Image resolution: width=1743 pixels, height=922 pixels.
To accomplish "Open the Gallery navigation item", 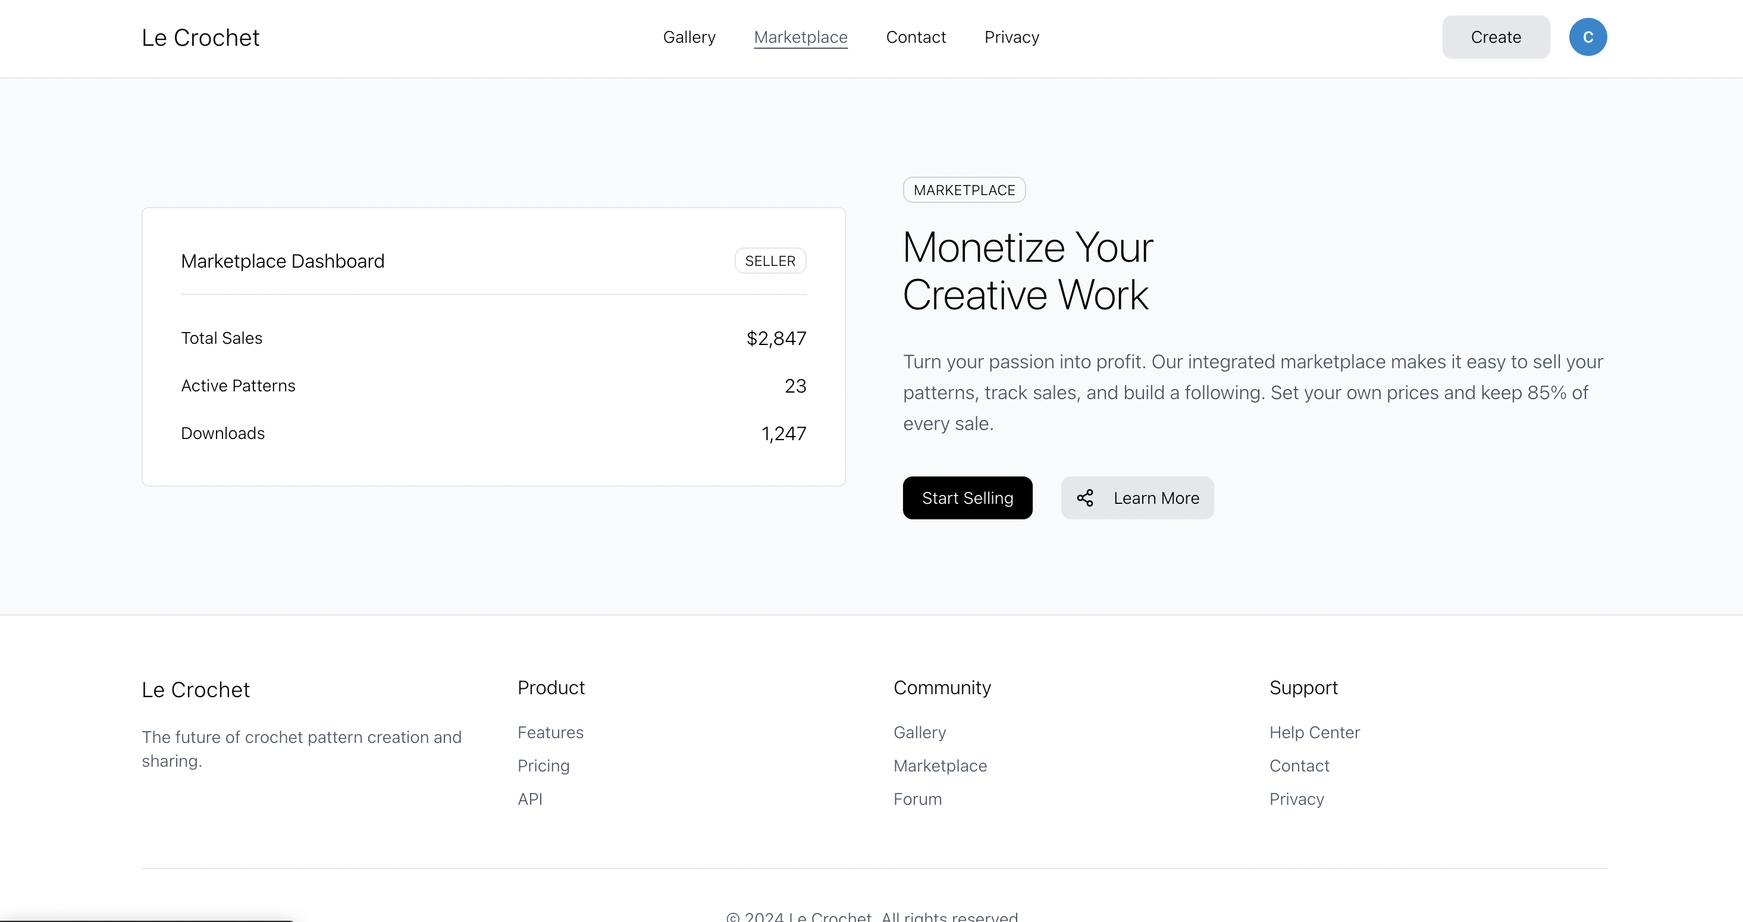I will 689,37.
